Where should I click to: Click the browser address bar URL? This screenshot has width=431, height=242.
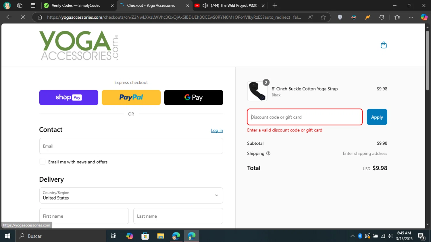174,17
